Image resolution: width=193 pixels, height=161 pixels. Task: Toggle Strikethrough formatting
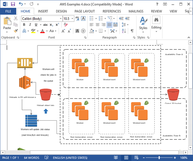45,25
